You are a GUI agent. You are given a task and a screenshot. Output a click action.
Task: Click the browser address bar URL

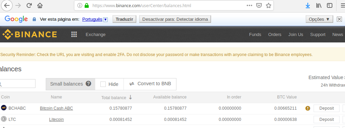(142, 6)
